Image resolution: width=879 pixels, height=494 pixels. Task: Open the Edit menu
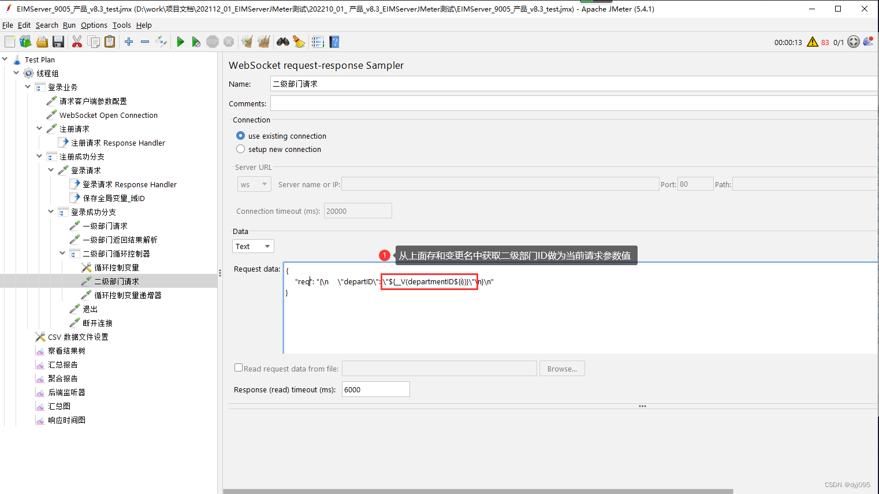pyautogui.click(x=24, y=25)
